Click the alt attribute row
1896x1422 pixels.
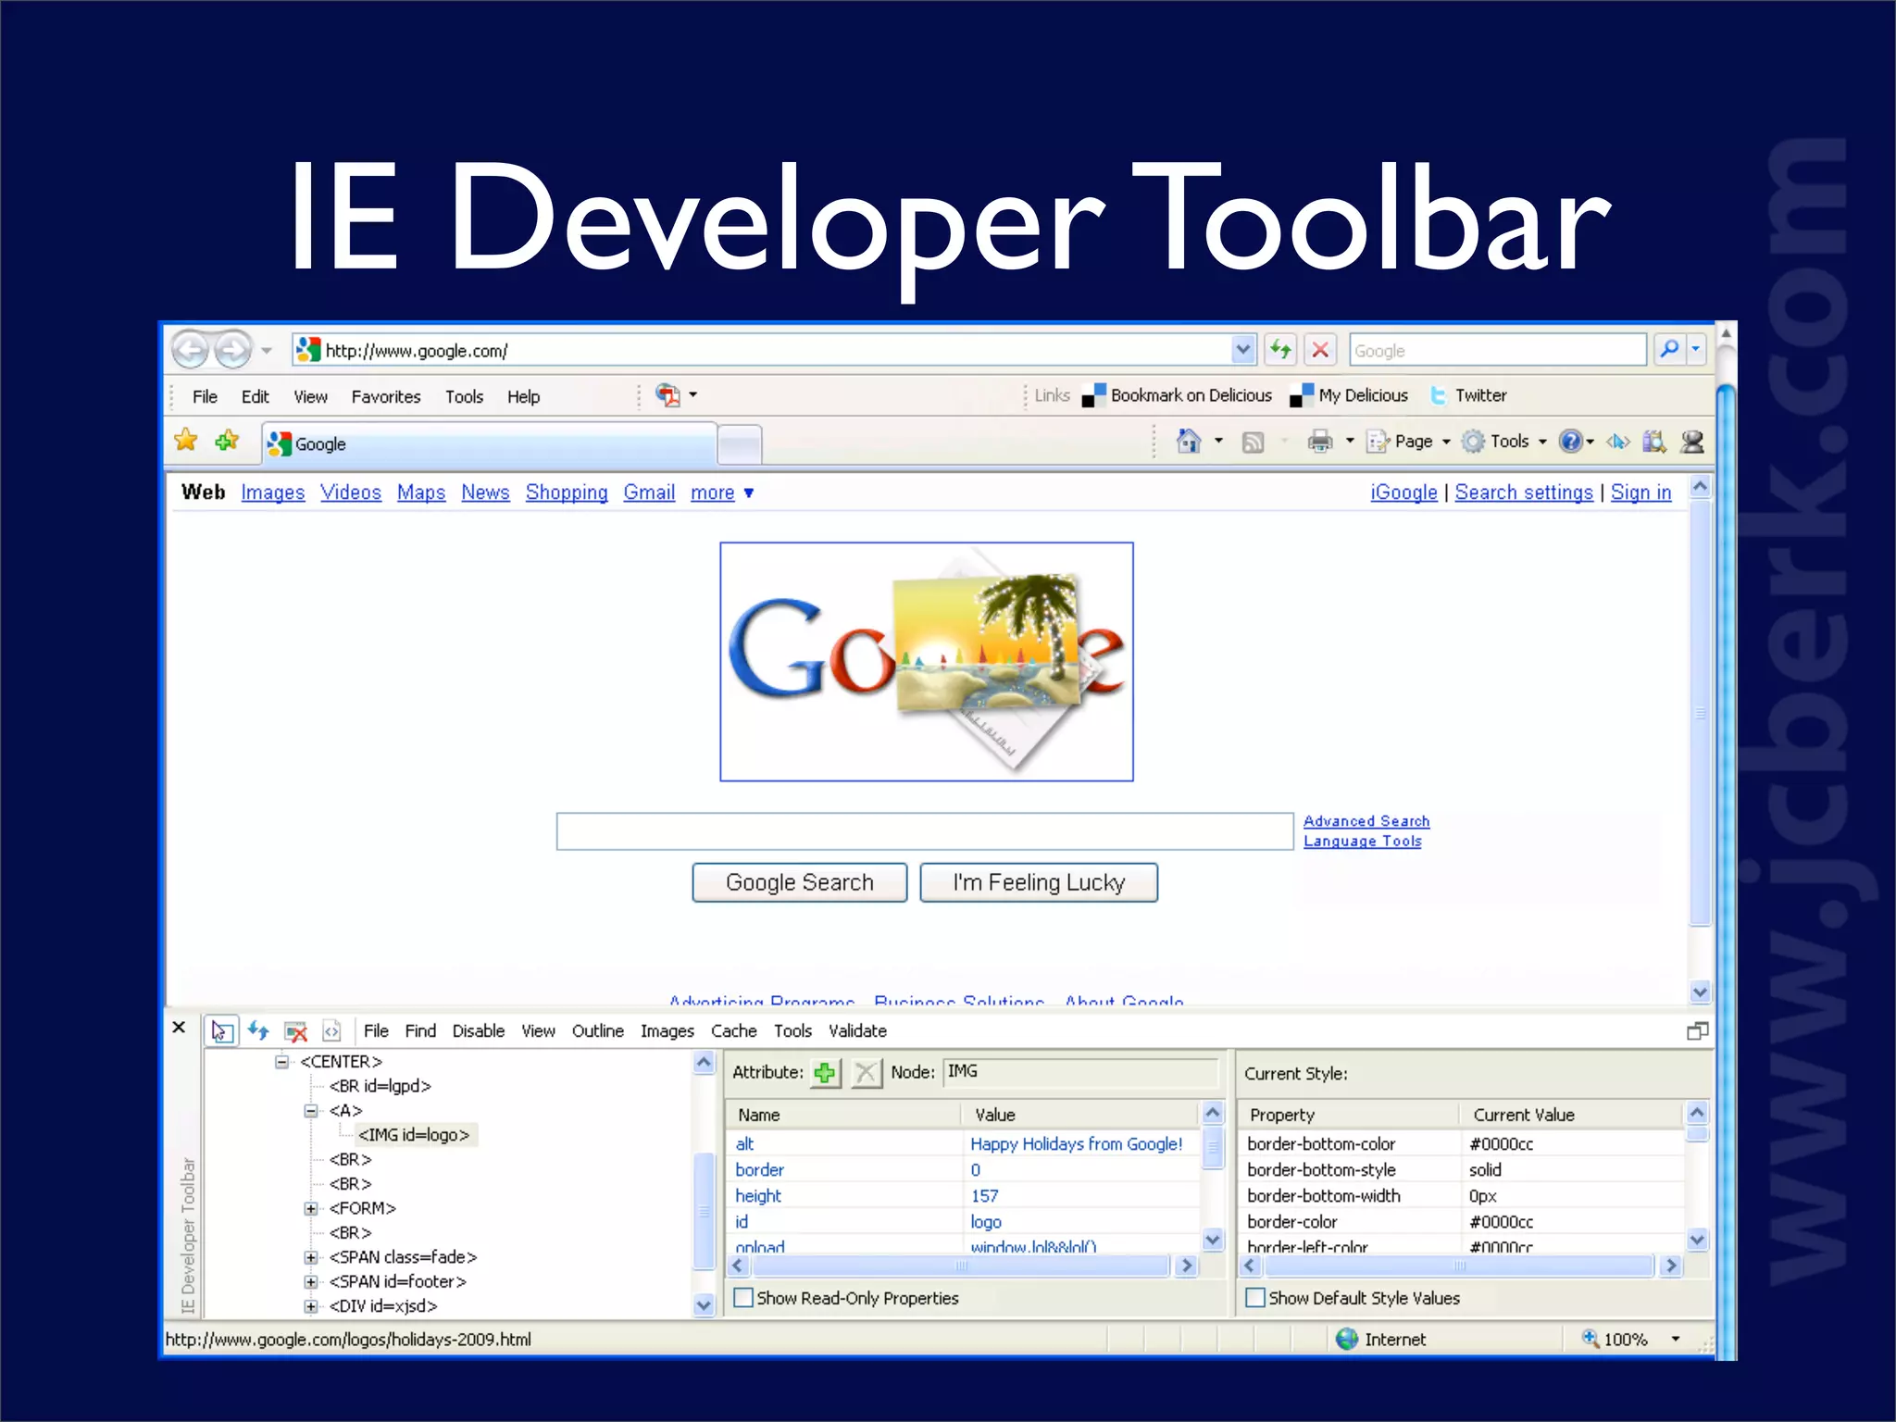point(963,1144)
